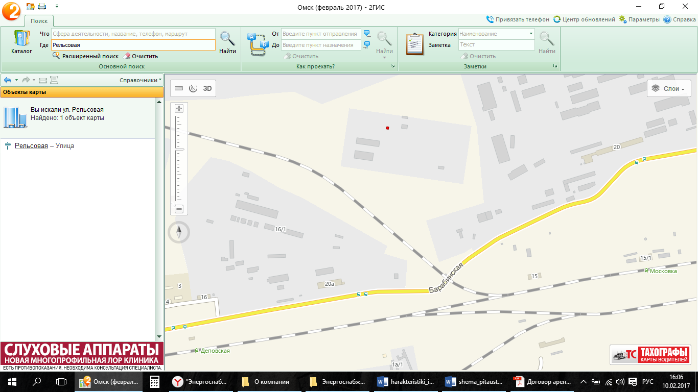The image size is (698, 392).
Task: Click the map zoom slider handle
Action: (x=179, y=149)
